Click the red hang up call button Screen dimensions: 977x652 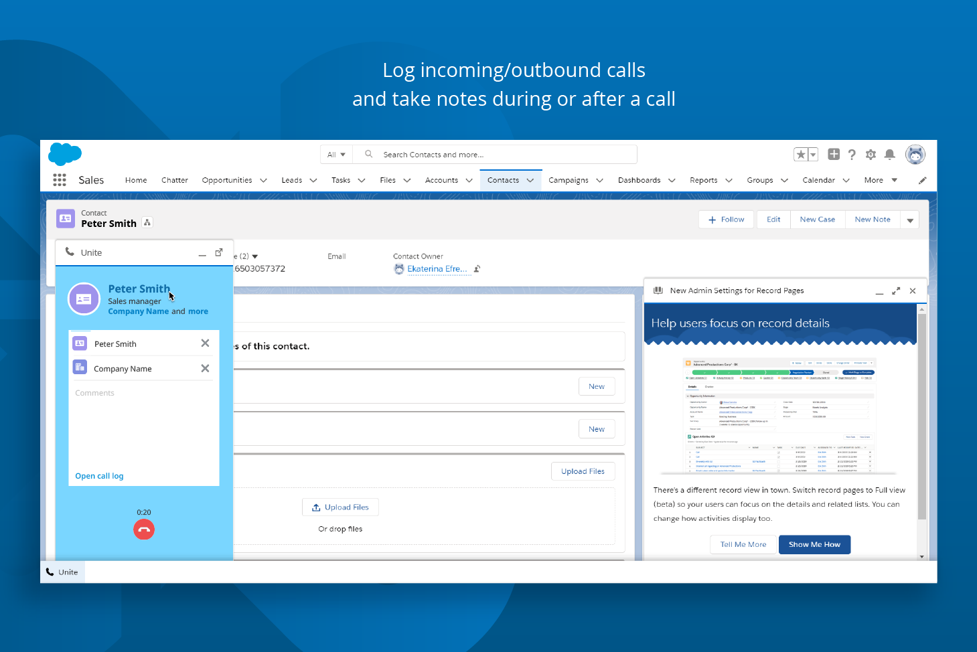pos(144,529)
